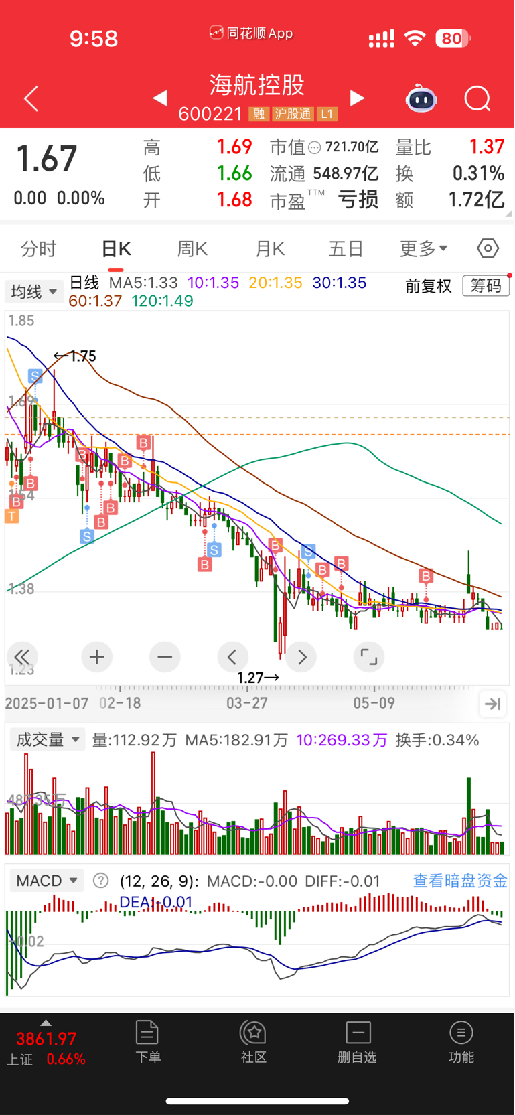The image size is (515, 1115).
Task: Tap 删自选 remove from watchlist
Action: [x=358, y=1041]
